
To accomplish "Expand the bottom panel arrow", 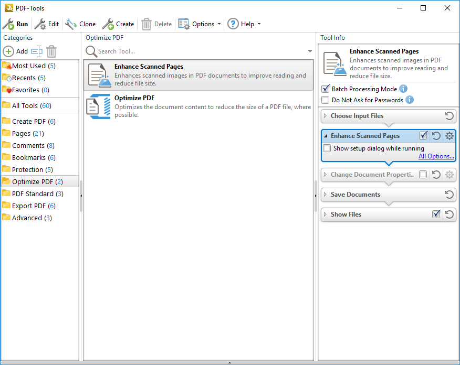I will [x=229, y=363].
